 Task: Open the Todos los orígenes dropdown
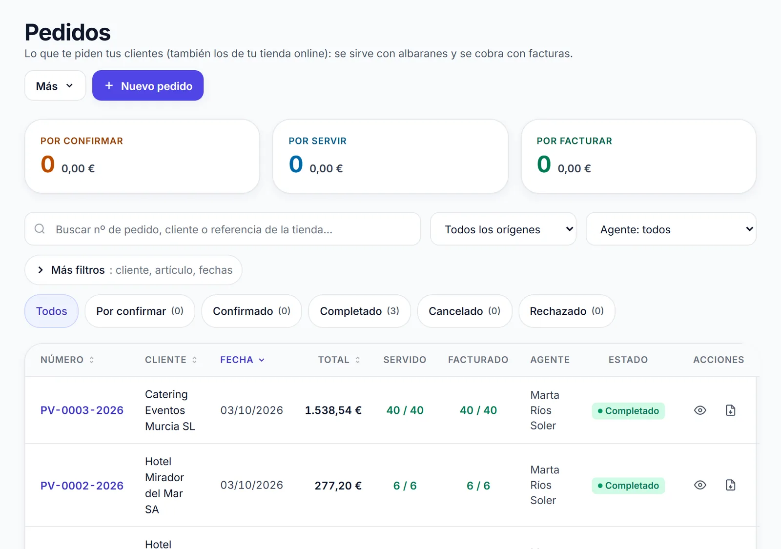click(x=503, y=229)
